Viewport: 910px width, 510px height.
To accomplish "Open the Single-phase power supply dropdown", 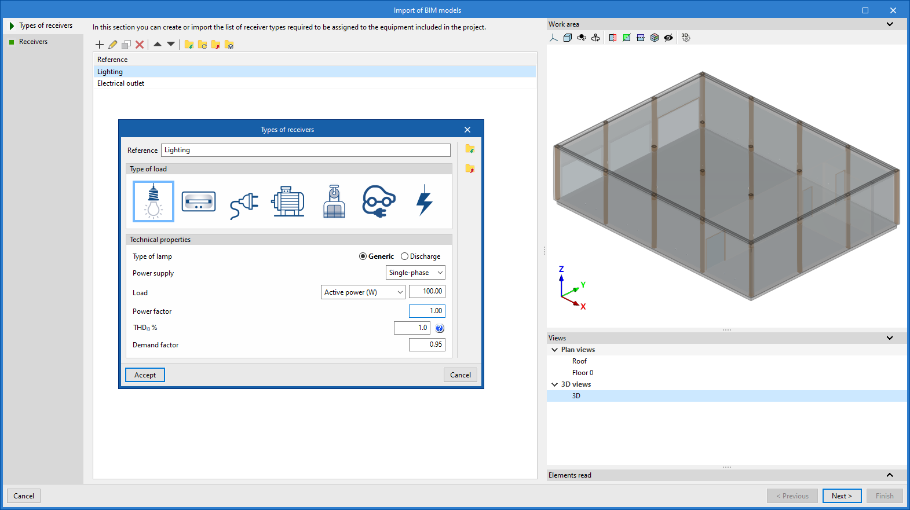I will coord(415,273).
